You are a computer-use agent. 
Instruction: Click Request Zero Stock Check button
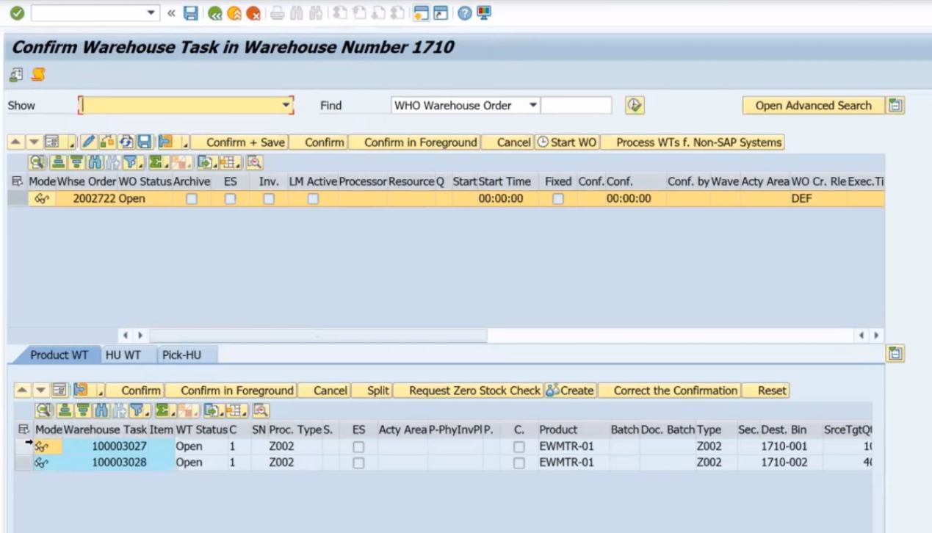pyautogui.click(x=474, y=391)
